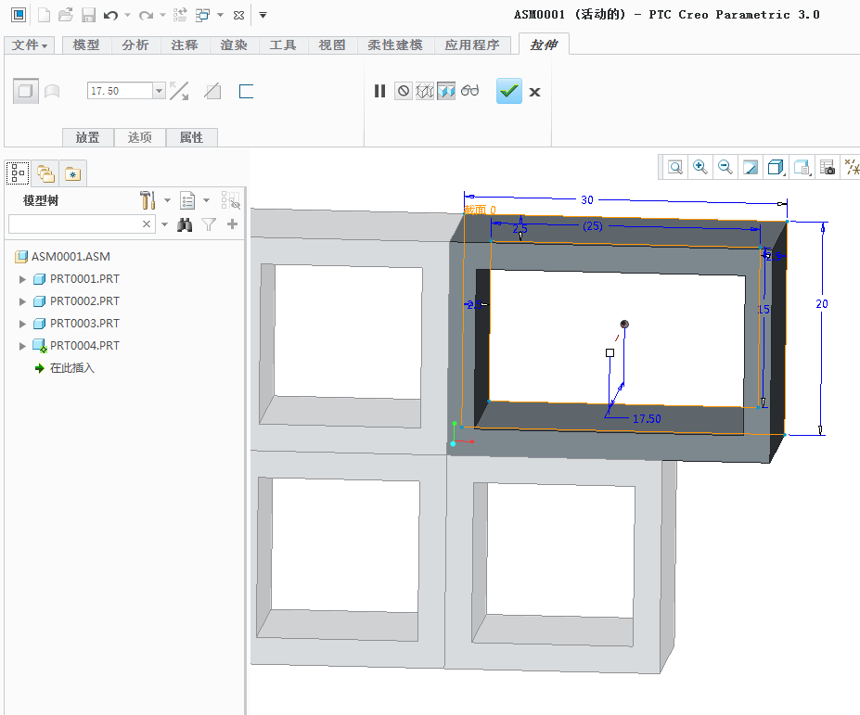The image size is (860, 715).
Task: Open the tree Show dropdown arrow
Action: click(x=206, y=200)
